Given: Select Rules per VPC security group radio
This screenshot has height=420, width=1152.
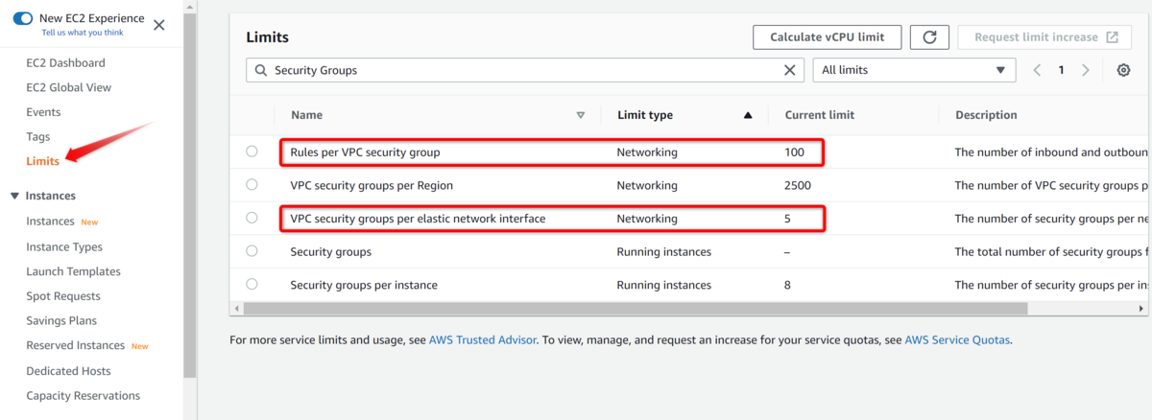Looking at the screenshot, I should pyautogui.click(x=252, y=152).
